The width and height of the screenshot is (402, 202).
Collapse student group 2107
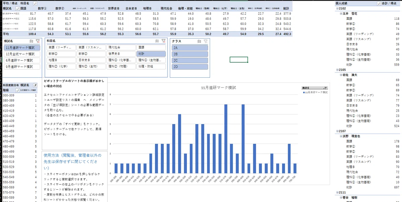coord(337,131)
